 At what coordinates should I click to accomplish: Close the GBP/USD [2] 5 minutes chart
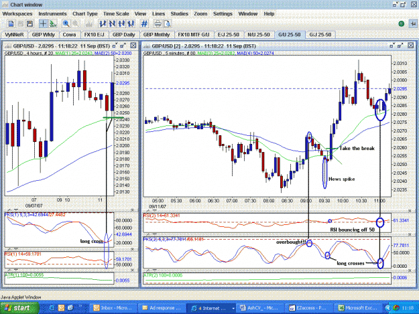click(411, 46)
